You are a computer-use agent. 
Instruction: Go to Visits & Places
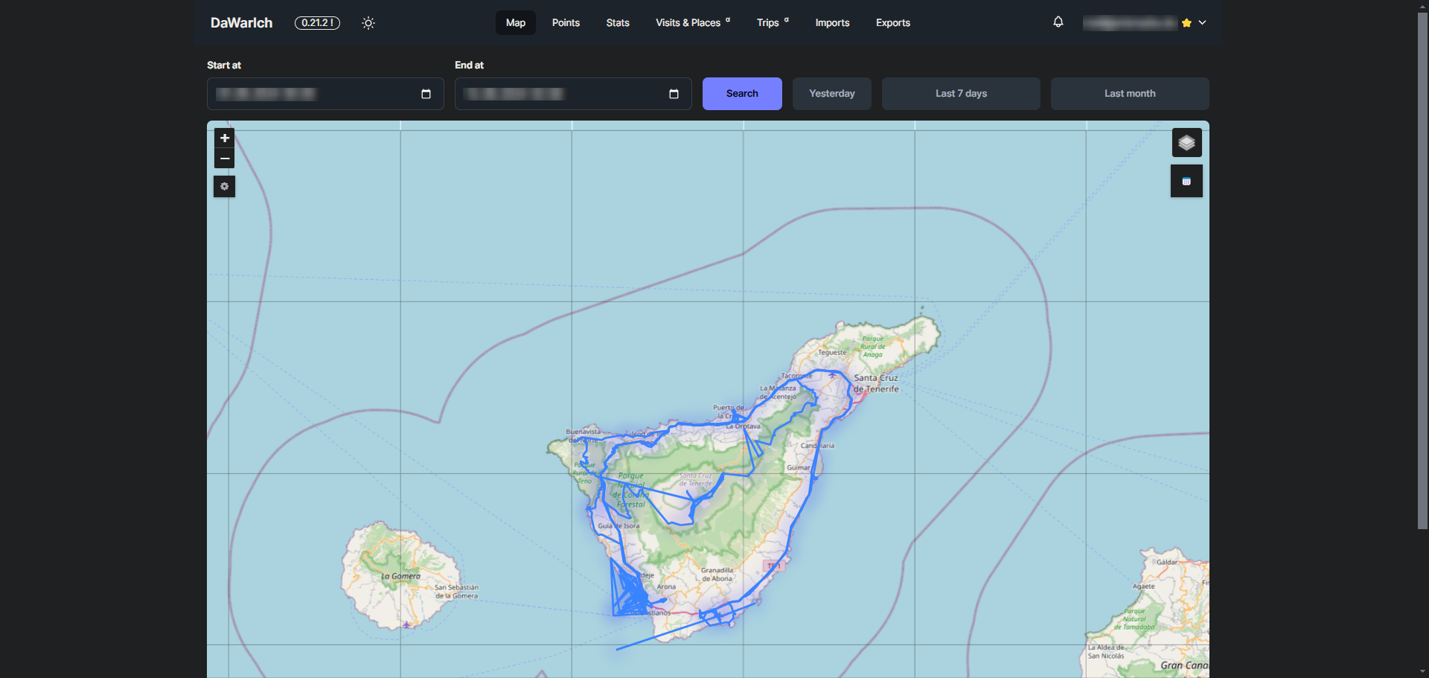[x=692, y=23]
